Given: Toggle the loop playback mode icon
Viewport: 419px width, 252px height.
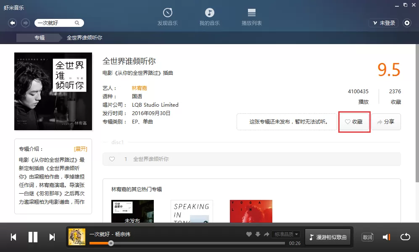Looking at the screenshot, I should (x=405, y=237).
